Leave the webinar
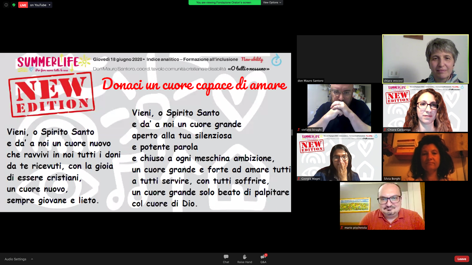This screenshot has width=472, height=265. 462,259
